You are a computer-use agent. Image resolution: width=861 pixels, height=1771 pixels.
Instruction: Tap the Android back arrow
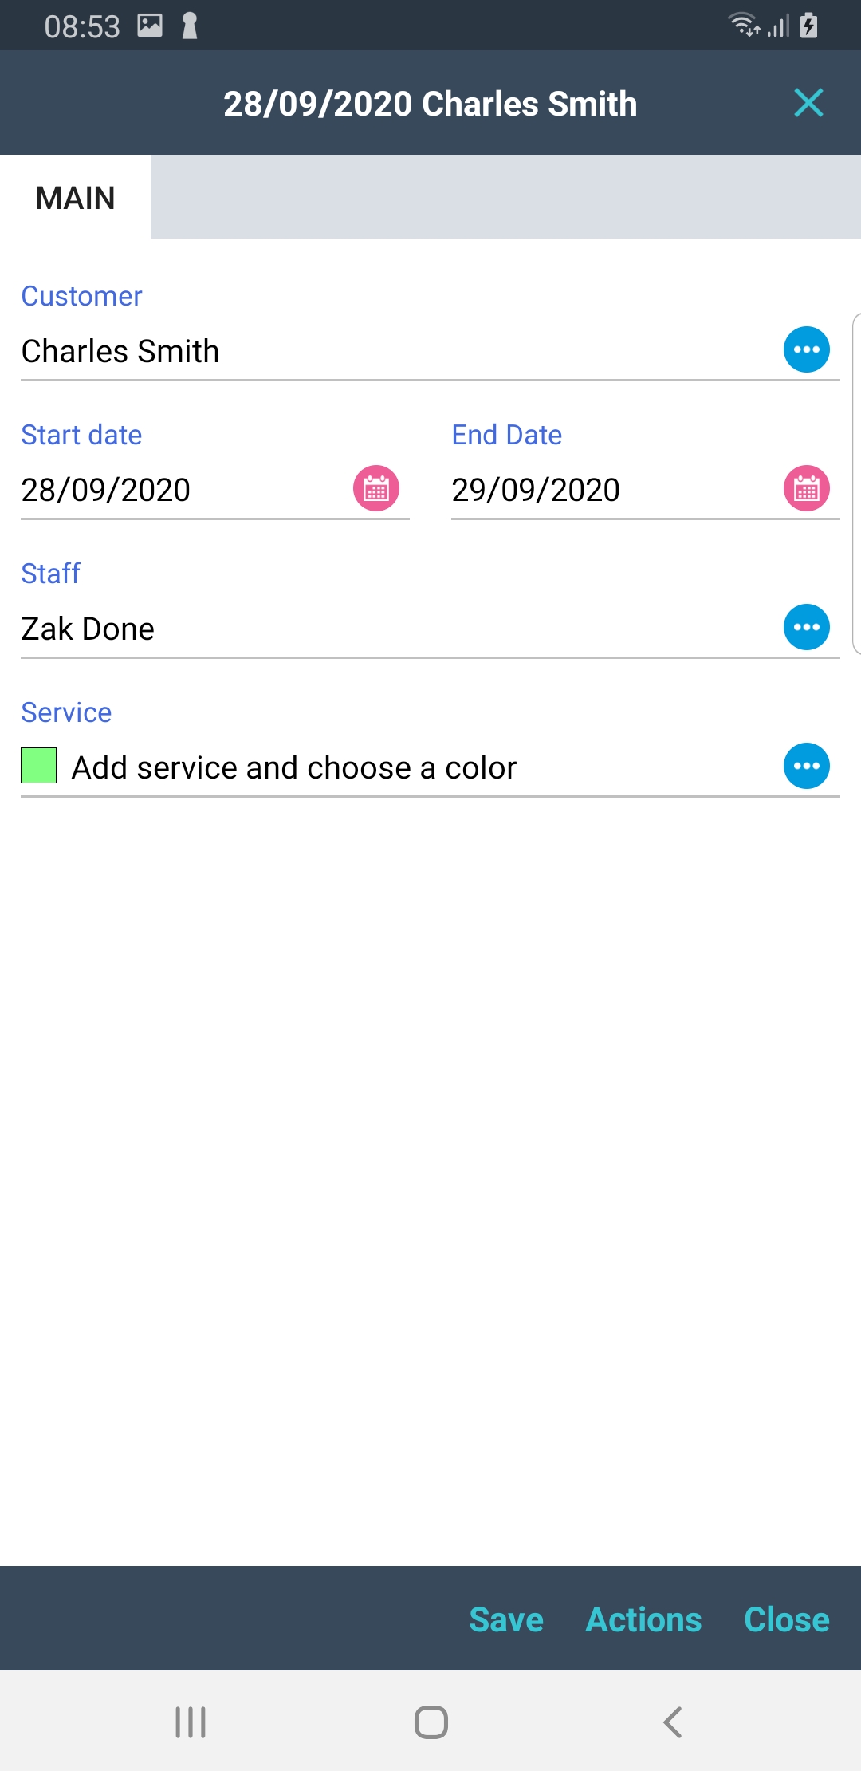672,1722
